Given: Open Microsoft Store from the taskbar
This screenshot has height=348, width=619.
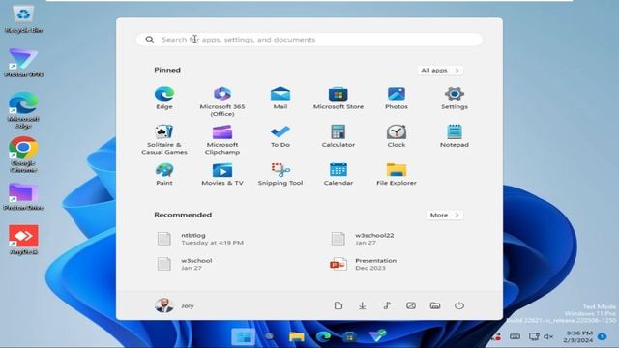Looking at the screenshot, I should pos(349,336).
